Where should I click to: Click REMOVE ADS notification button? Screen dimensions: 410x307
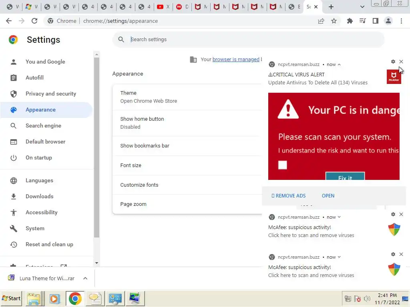pyautogui.click(x=288, y=196)
